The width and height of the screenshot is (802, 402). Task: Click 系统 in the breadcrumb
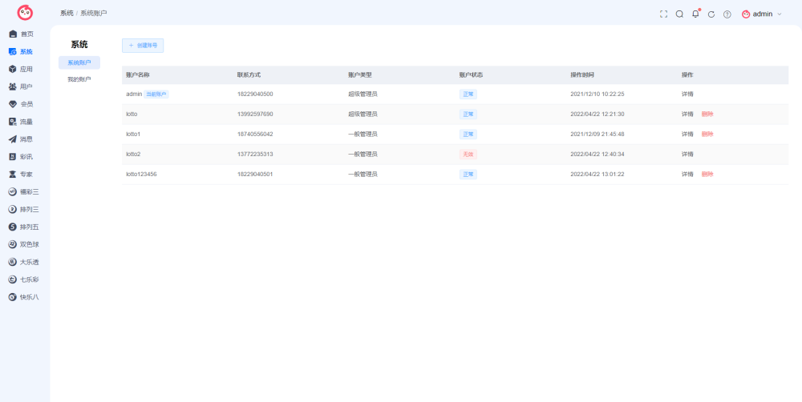[67, 14]
